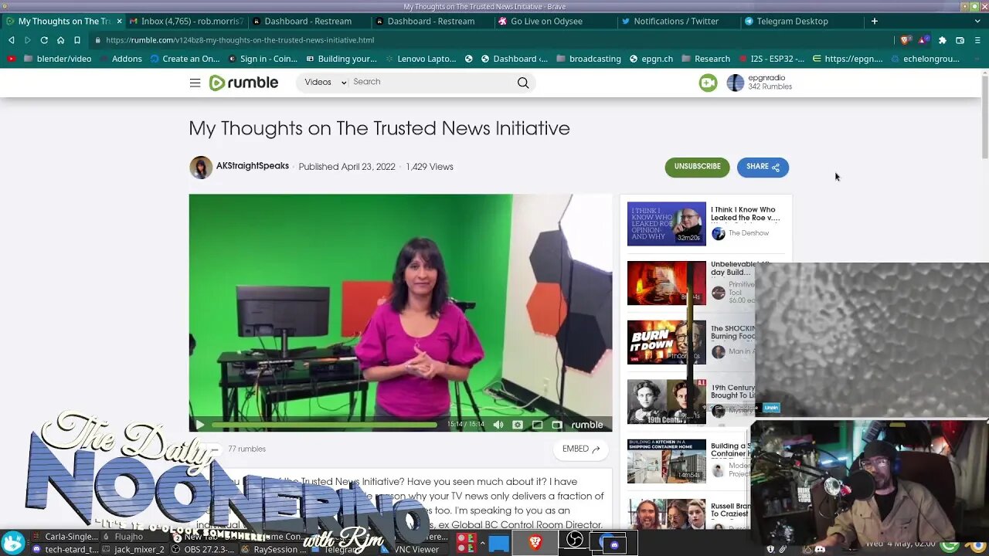Click the search magnifier icon
This screenshot has width=989, height=556.
tap(523, 83)
